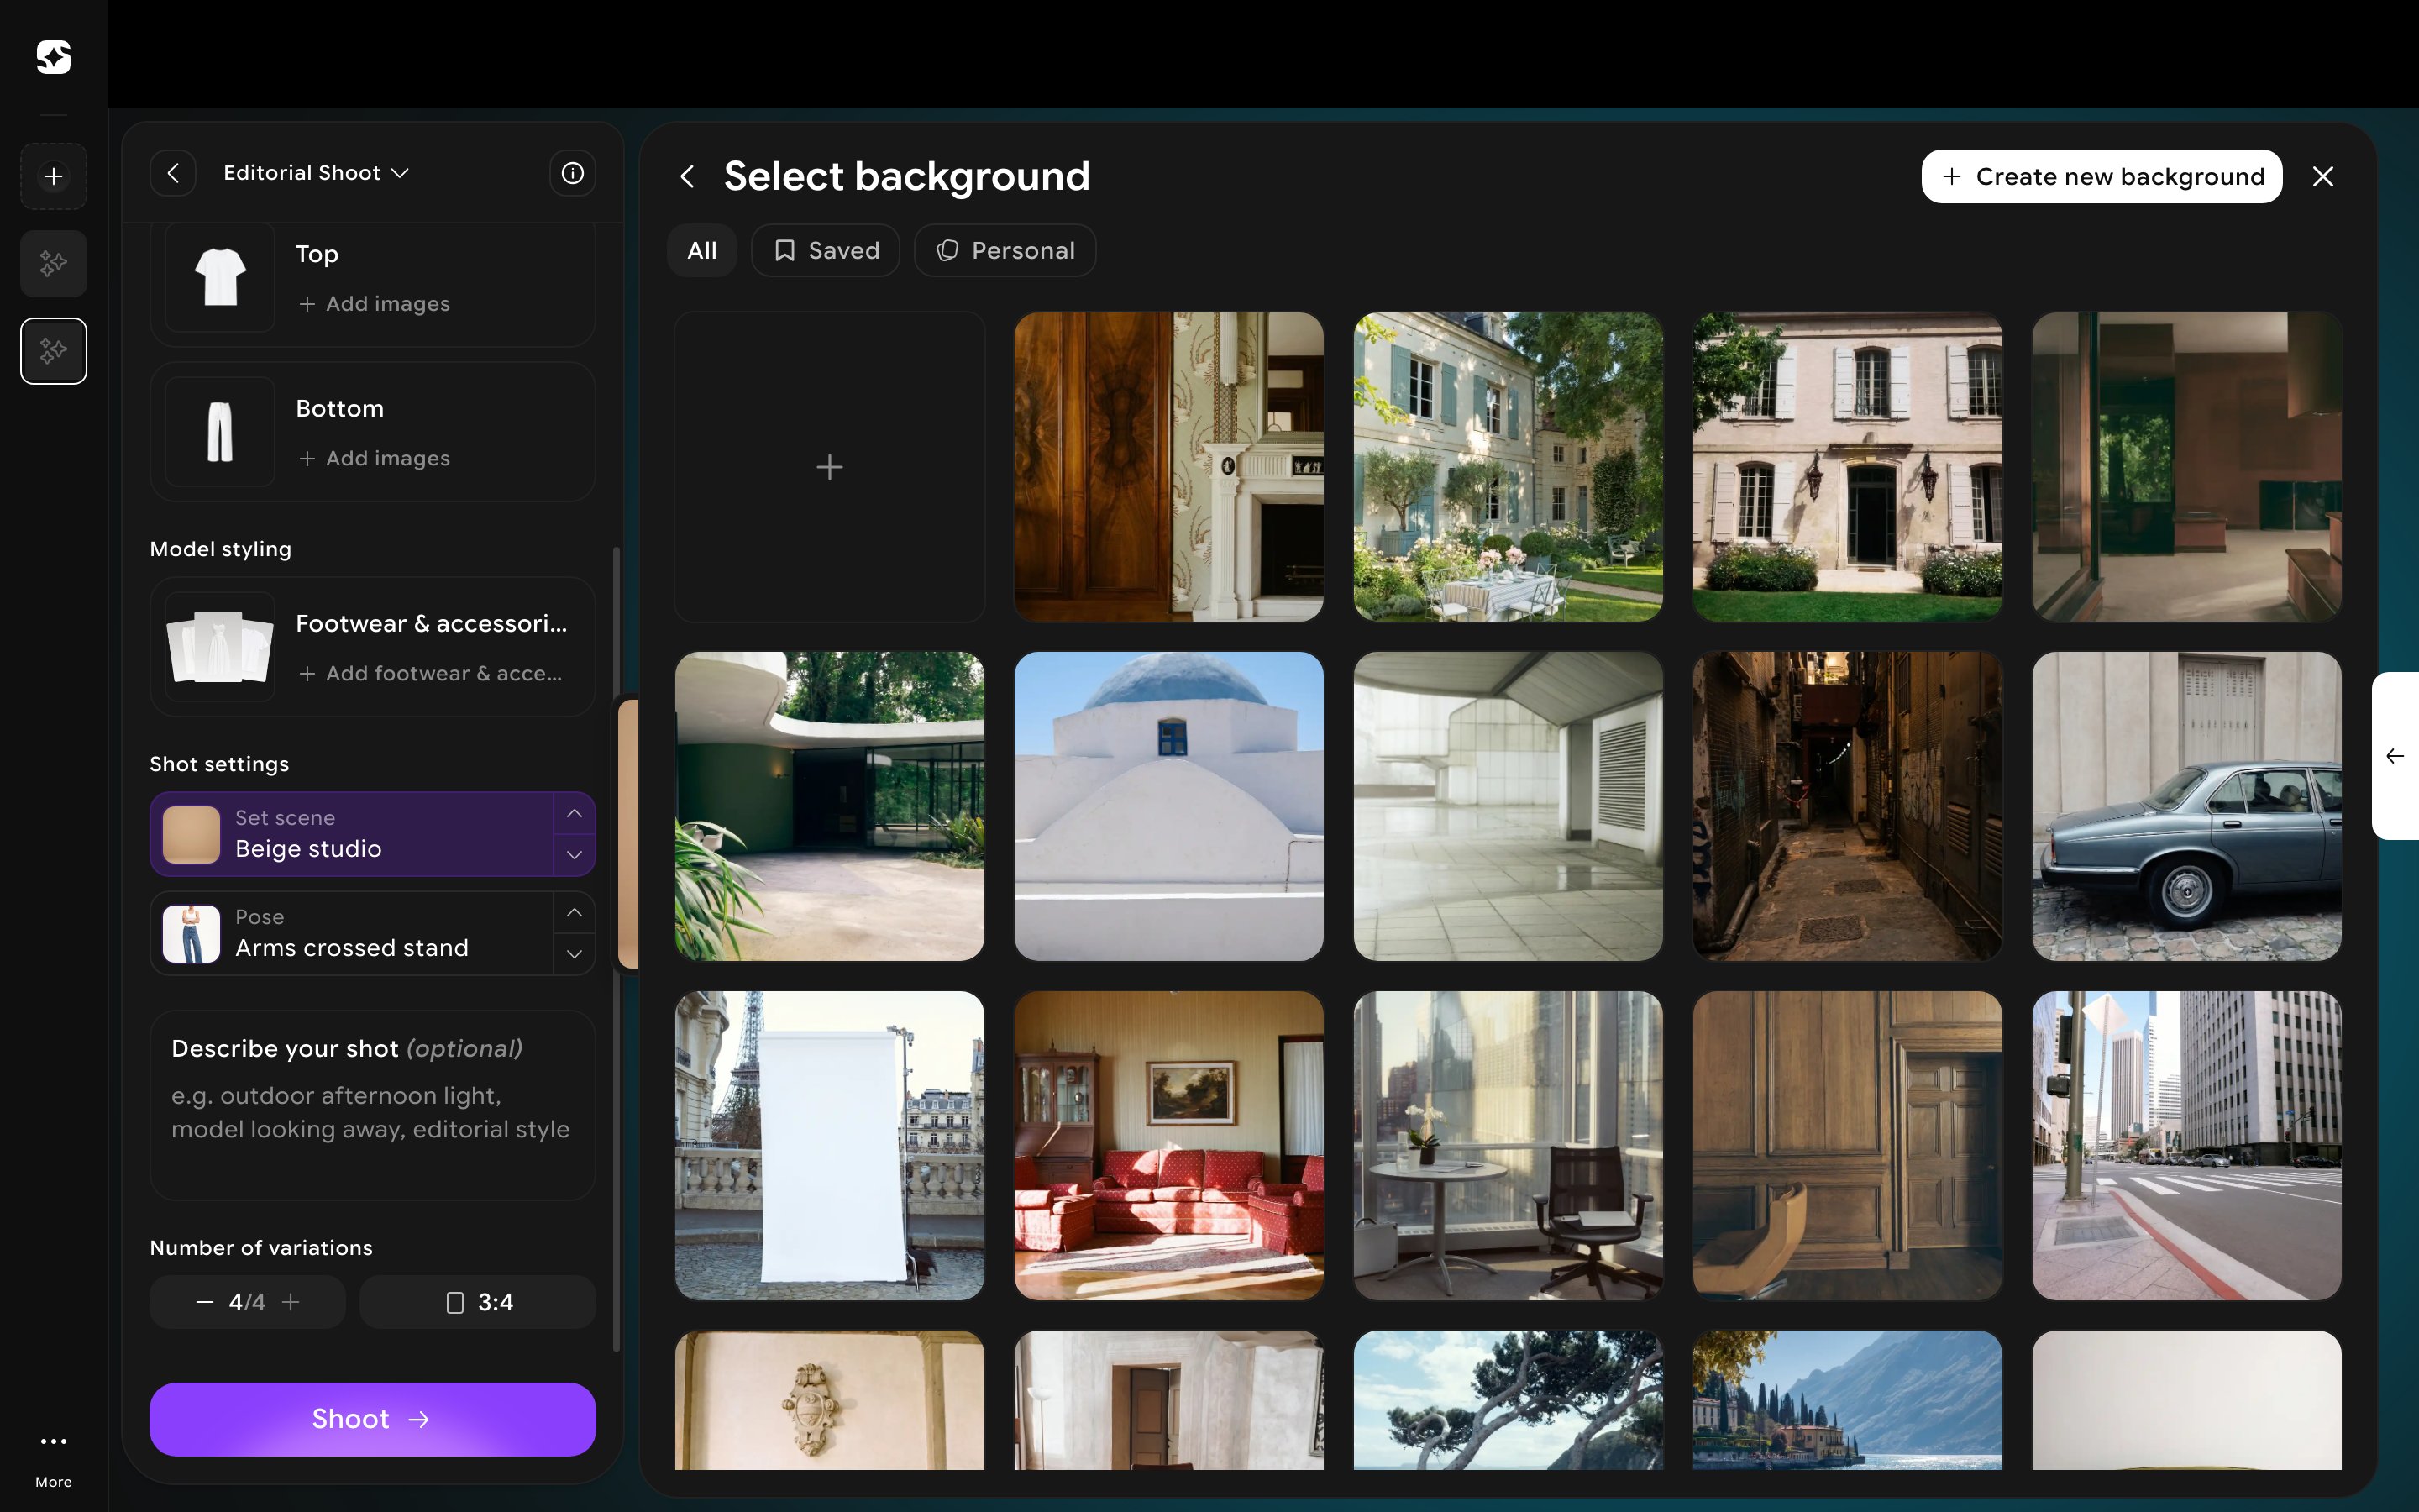Select the plain cream background at bottom right

[2187, 1400]
